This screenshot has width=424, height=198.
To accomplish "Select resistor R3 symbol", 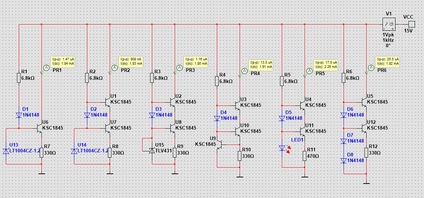I will [x=152, y=77].
